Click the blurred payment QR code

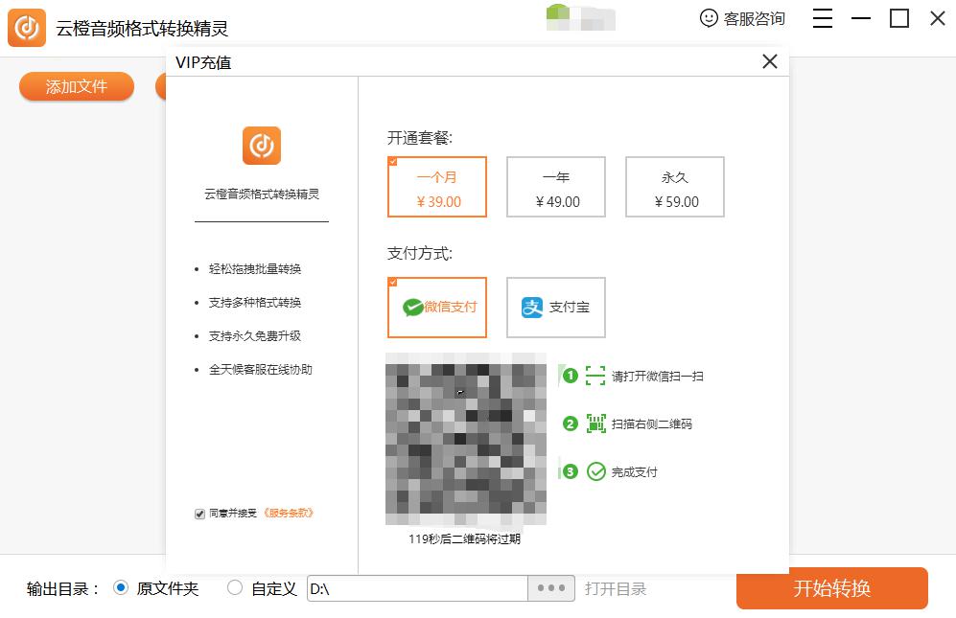466,439
